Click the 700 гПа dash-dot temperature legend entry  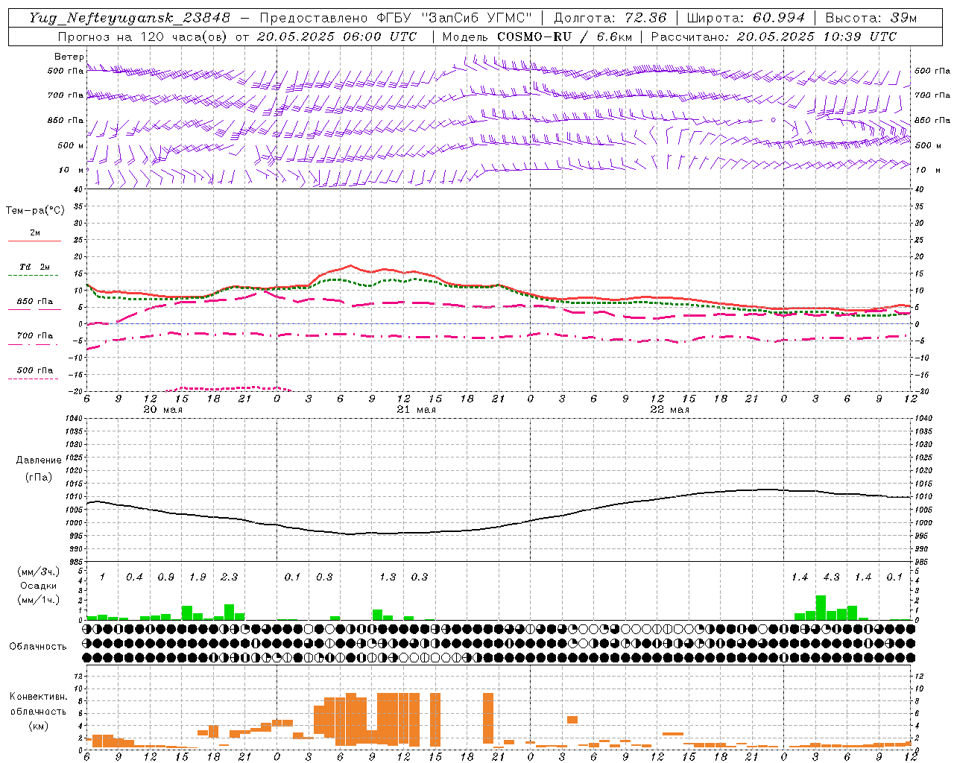(x=35, y=338)
